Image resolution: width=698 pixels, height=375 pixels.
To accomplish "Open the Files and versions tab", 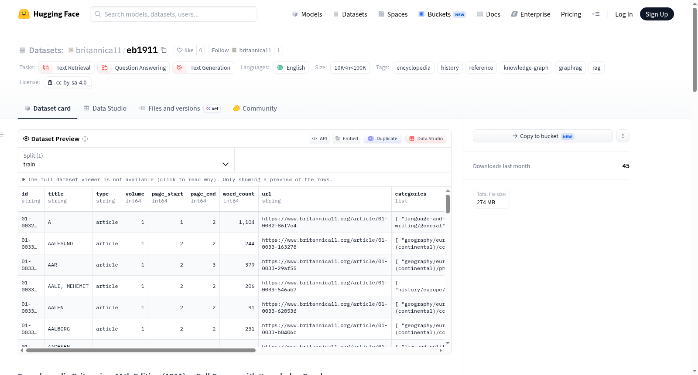I will pyautogui.click(x=180, y=108).
